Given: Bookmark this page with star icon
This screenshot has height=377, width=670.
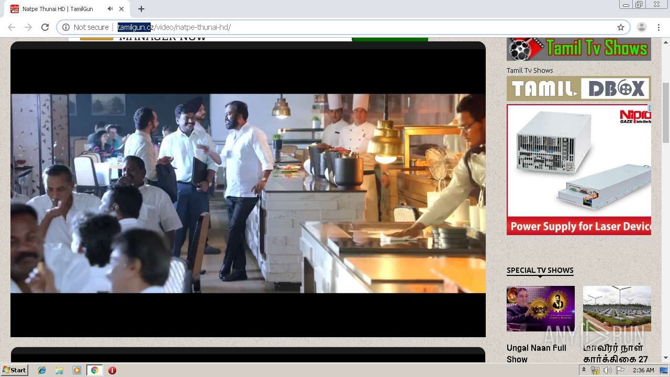Looking at the screenshot, I should pos(621,27).
